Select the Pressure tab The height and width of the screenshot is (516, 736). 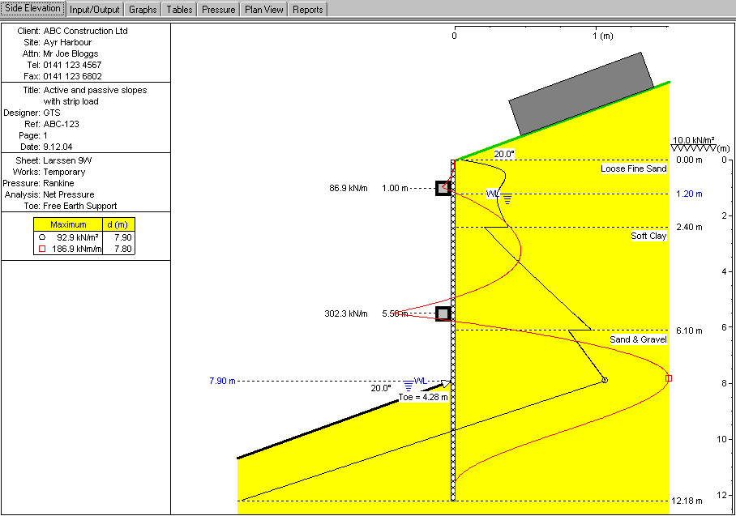click(x=219, y=10)
